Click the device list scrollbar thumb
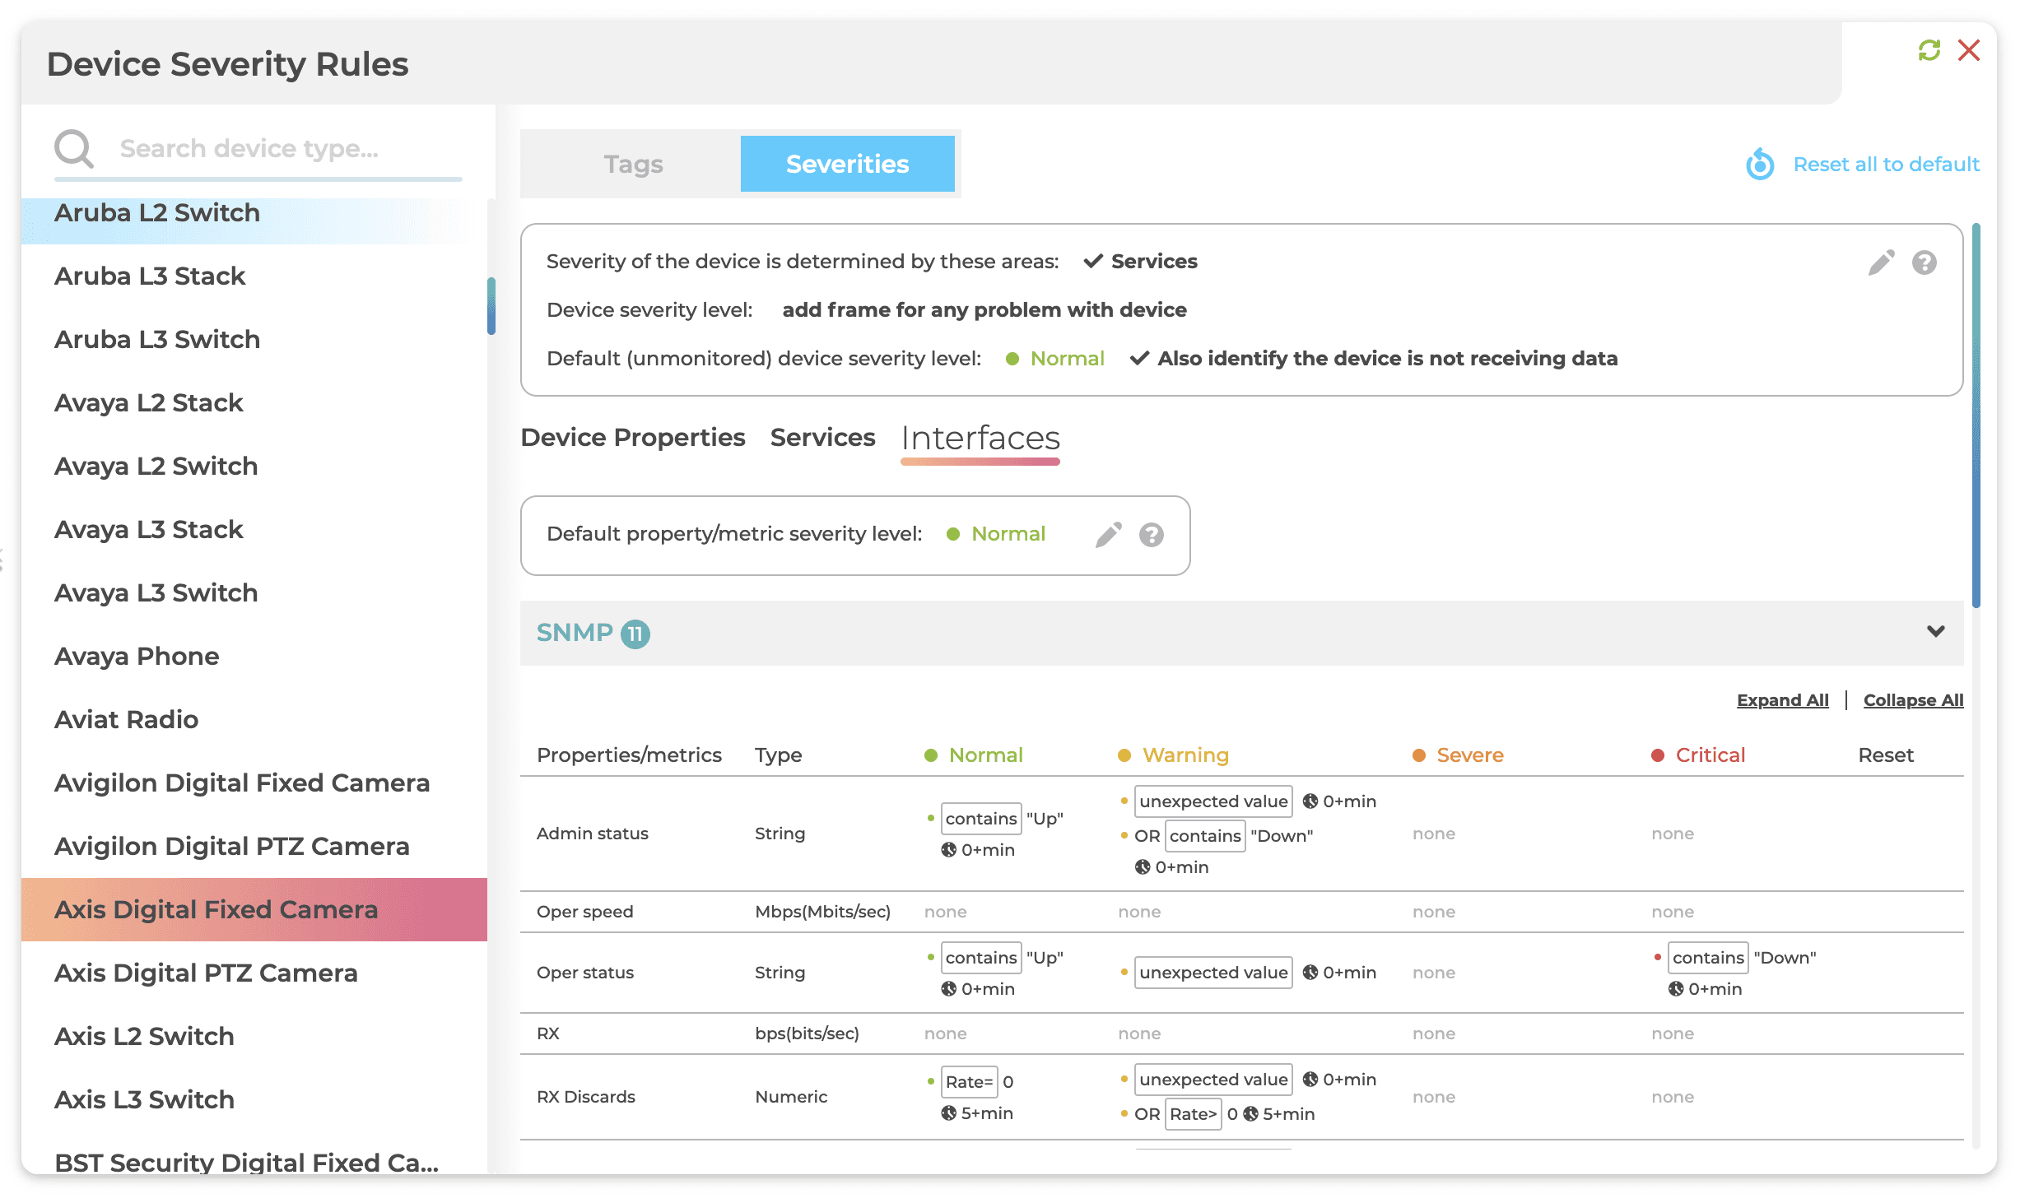Screen dimensions: 2020x1203 click(491, 306)
